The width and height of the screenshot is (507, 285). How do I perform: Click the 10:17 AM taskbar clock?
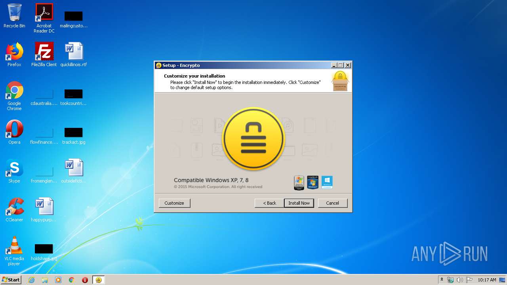tap(487, 280)
